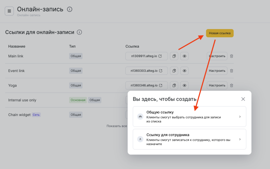Copy the Event link URL
The width and height of the screenshot is (270, 169).
pyautogui.click(x=174, y=71)
